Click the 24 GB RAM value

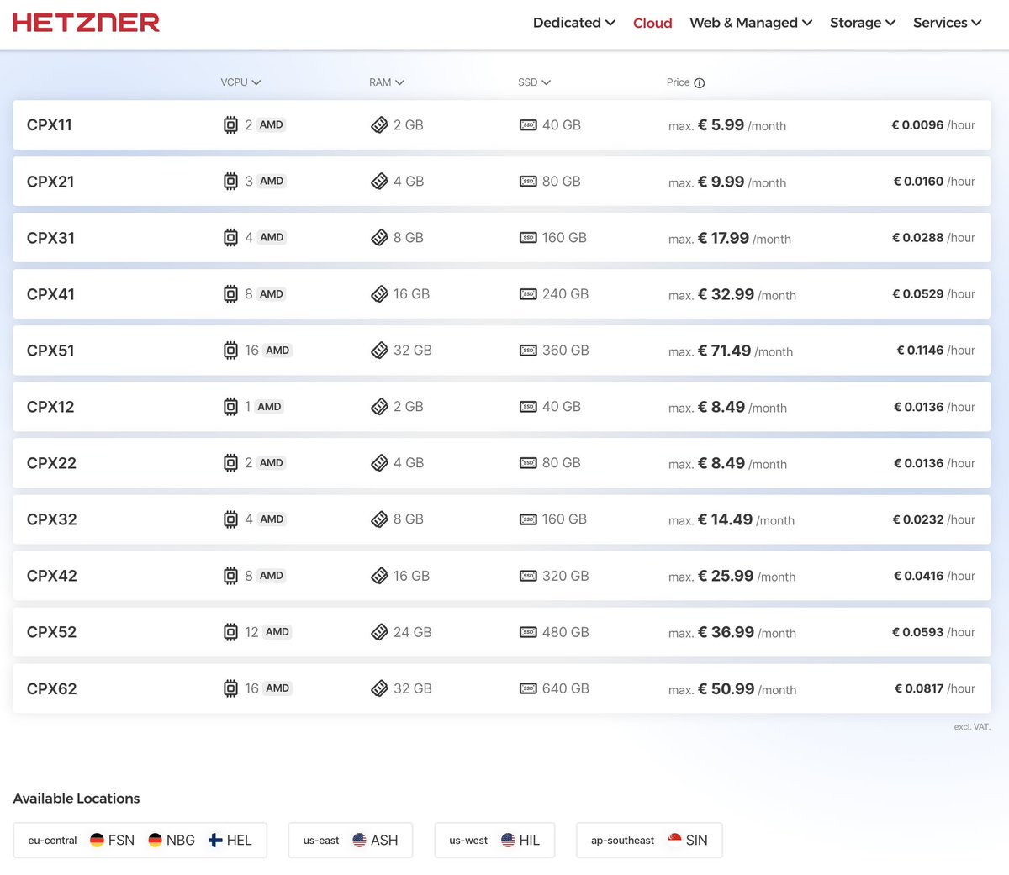coord(412,632)
